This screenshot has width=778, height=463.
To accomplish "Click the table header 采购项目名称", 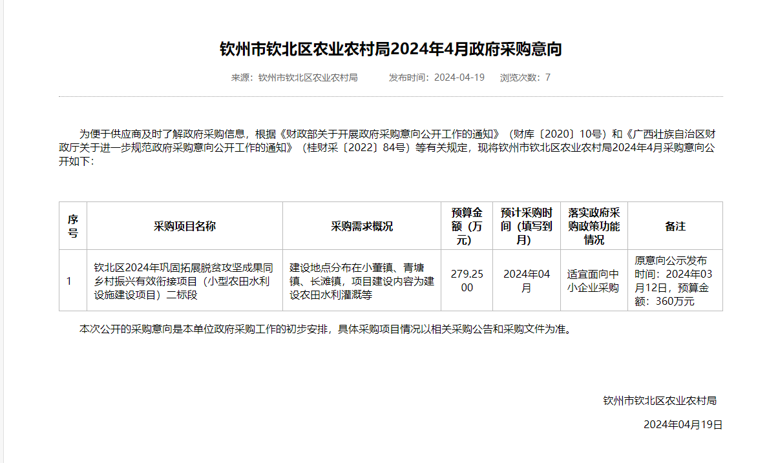I will point(185,226).
